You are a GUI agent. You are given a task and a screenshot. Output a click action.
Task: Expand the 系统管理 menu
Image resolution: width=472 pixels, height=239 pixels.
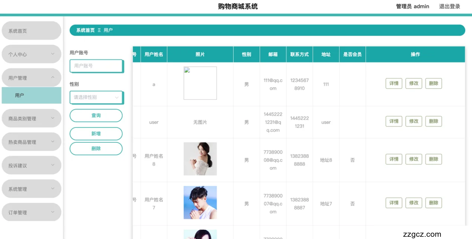click(x=31, y=189)
